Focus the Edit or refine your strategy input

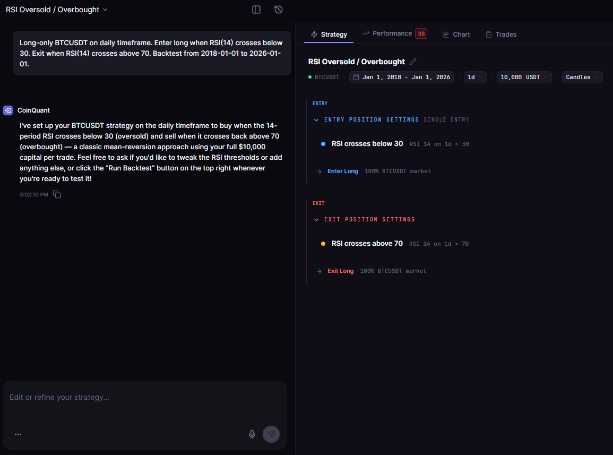coord(144,398)
